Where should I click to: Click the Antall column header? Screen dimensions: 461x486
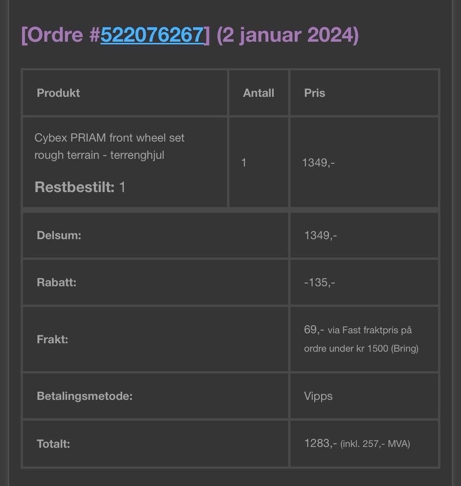pos(258,93)
